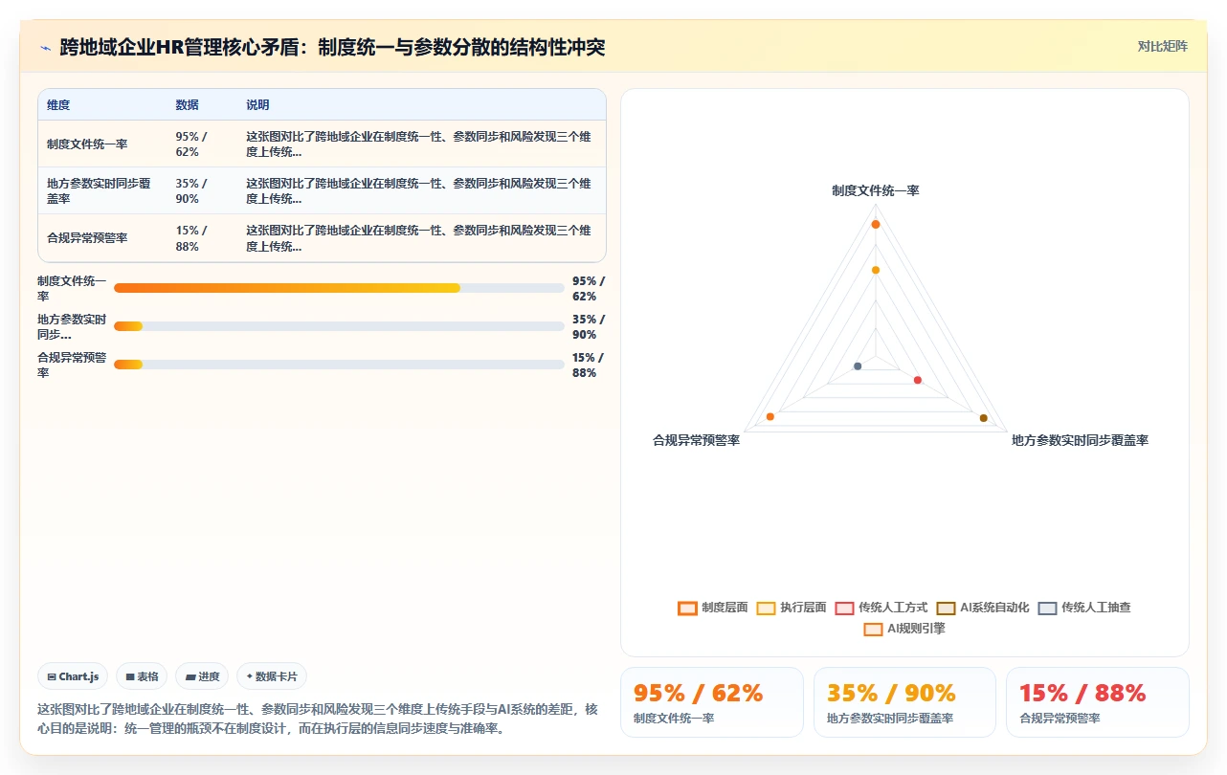
Task: Select the 数据卡片 tag chip
Action: pos(272,676)
